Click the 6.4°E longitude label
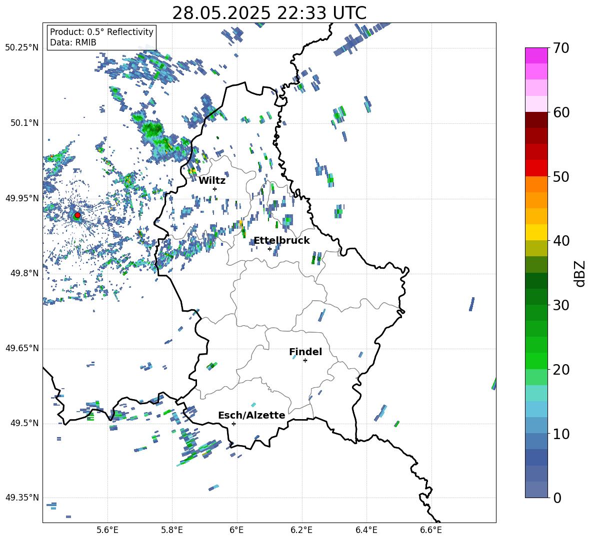The height and width of the screenshot is (540, 592). click(366, 530)
